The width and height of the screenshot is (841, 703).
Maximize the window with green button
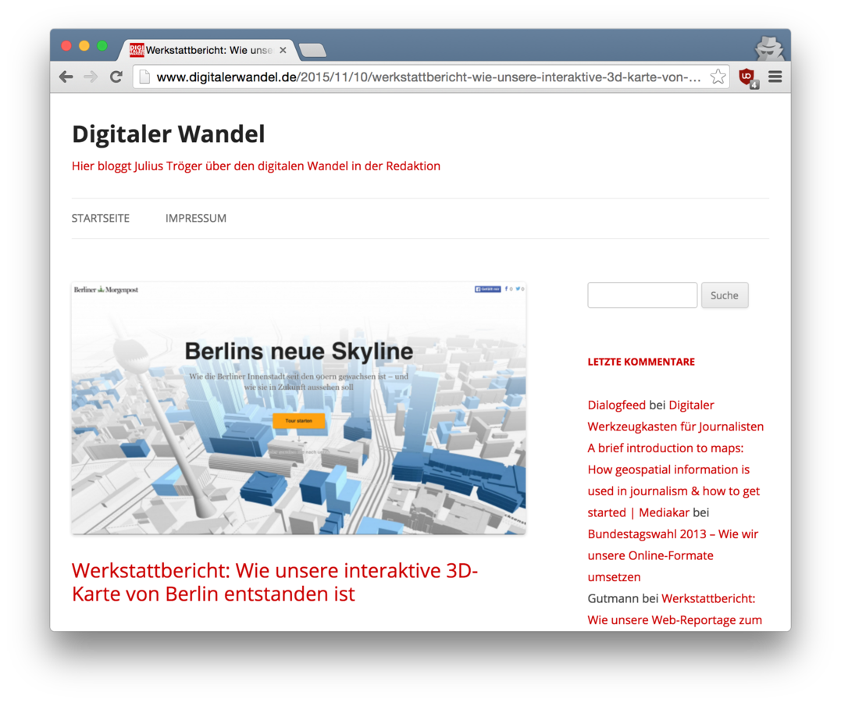pyautogui.click(x=102, y=45)
